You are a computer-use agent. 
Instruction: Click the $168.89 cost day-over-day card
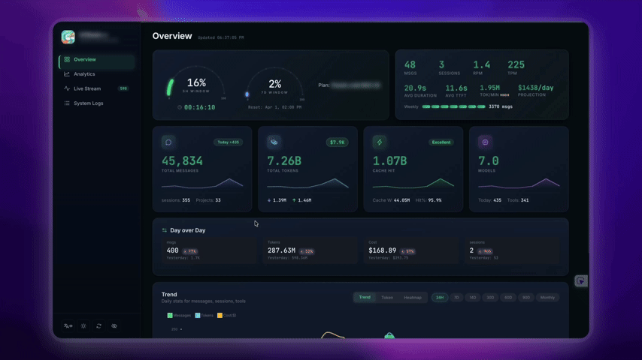(410, 250)
